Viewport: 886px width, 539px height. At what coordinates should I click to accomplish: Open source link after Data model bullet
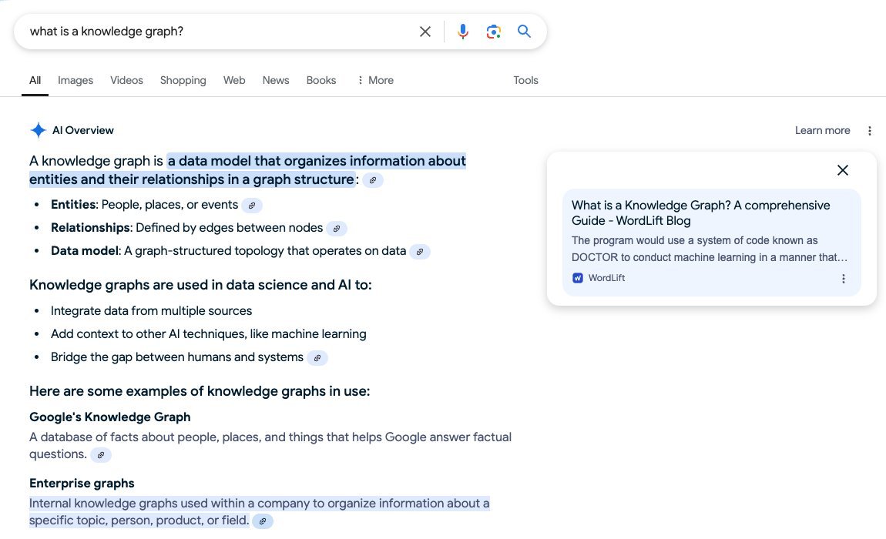tap(420, 252)
